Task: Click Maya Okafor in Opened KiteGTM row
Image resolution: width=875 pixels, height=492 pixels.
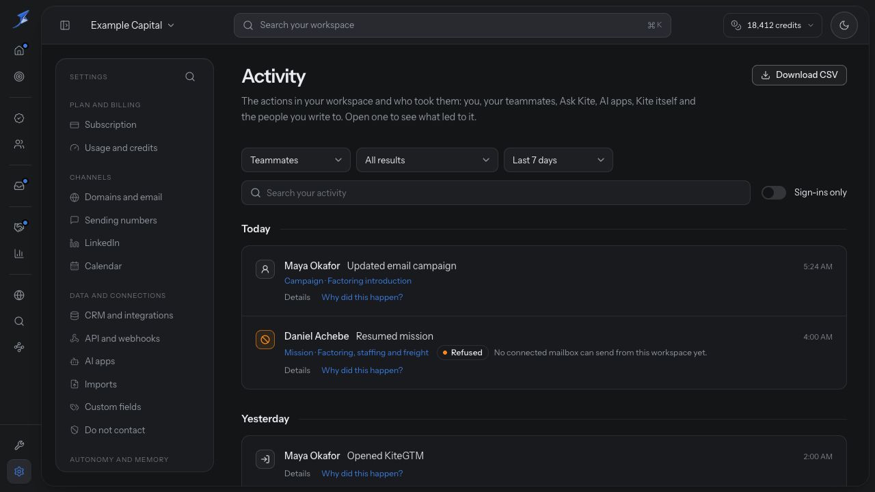Action: pyautogui.click(x=312, y=456)
